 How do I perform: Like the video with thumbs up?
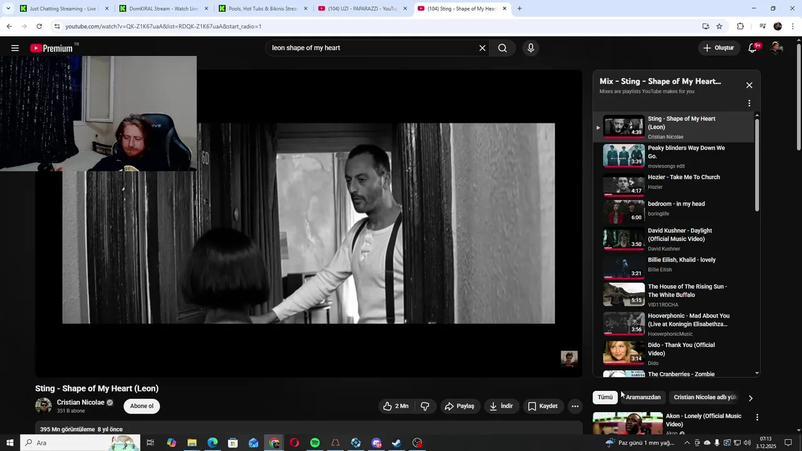tap(396, 406)
